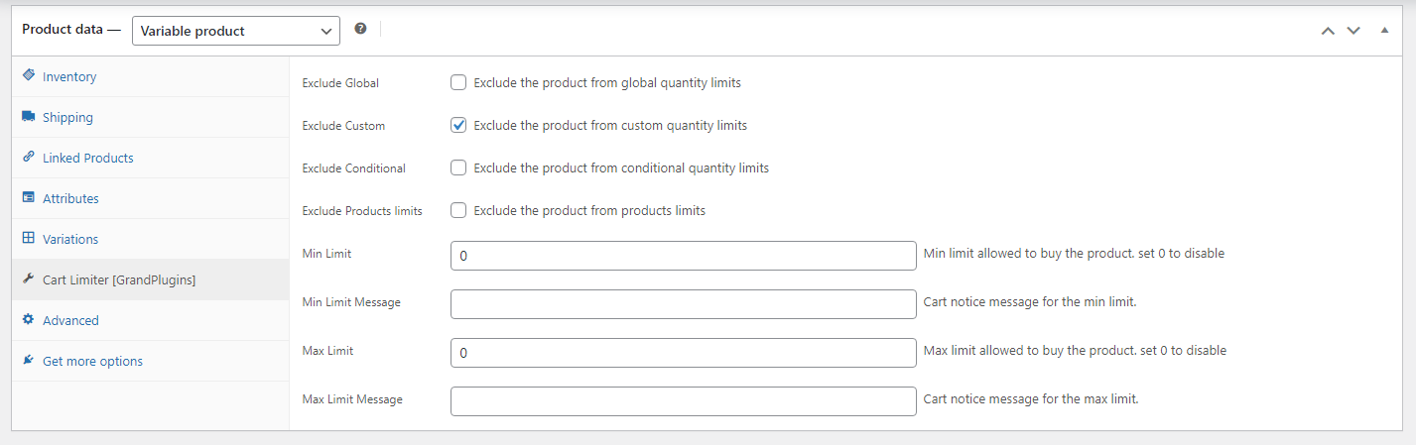Focus the Min Limit input field

683,255
